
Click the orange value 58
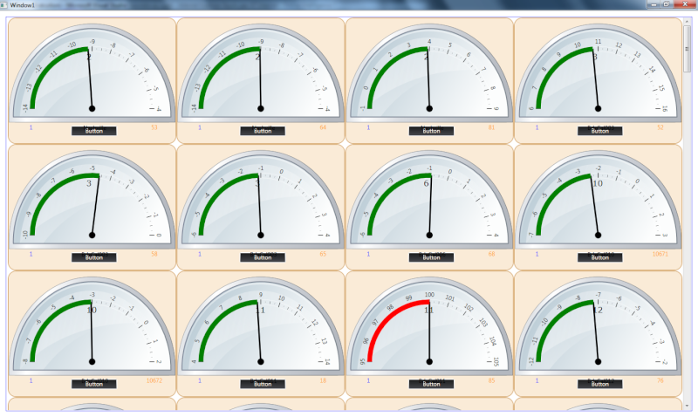[x=154, y=254]
